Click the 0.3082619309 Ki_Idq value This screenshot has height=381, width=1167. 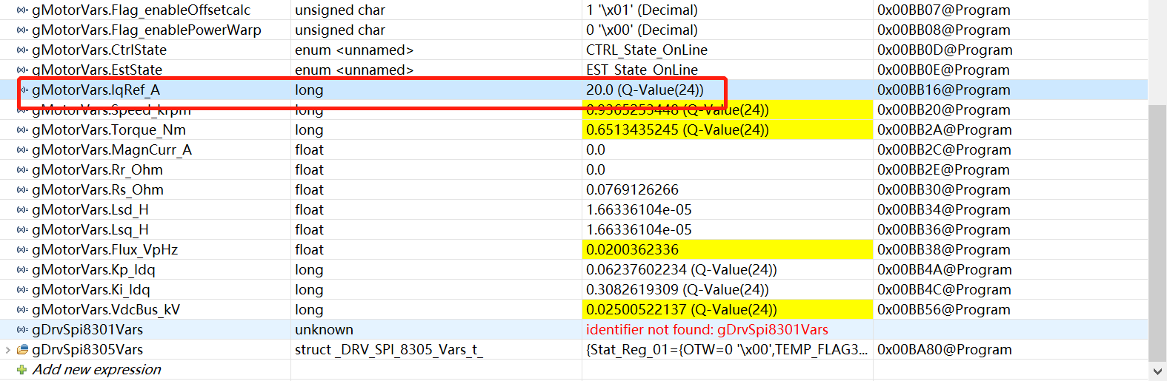pos(677,290)
